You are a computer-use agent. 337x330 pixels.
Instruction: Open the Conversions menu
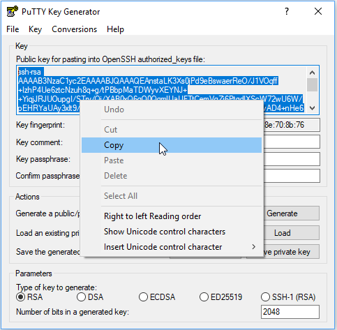pyautogui.click(x=74, y=29)
